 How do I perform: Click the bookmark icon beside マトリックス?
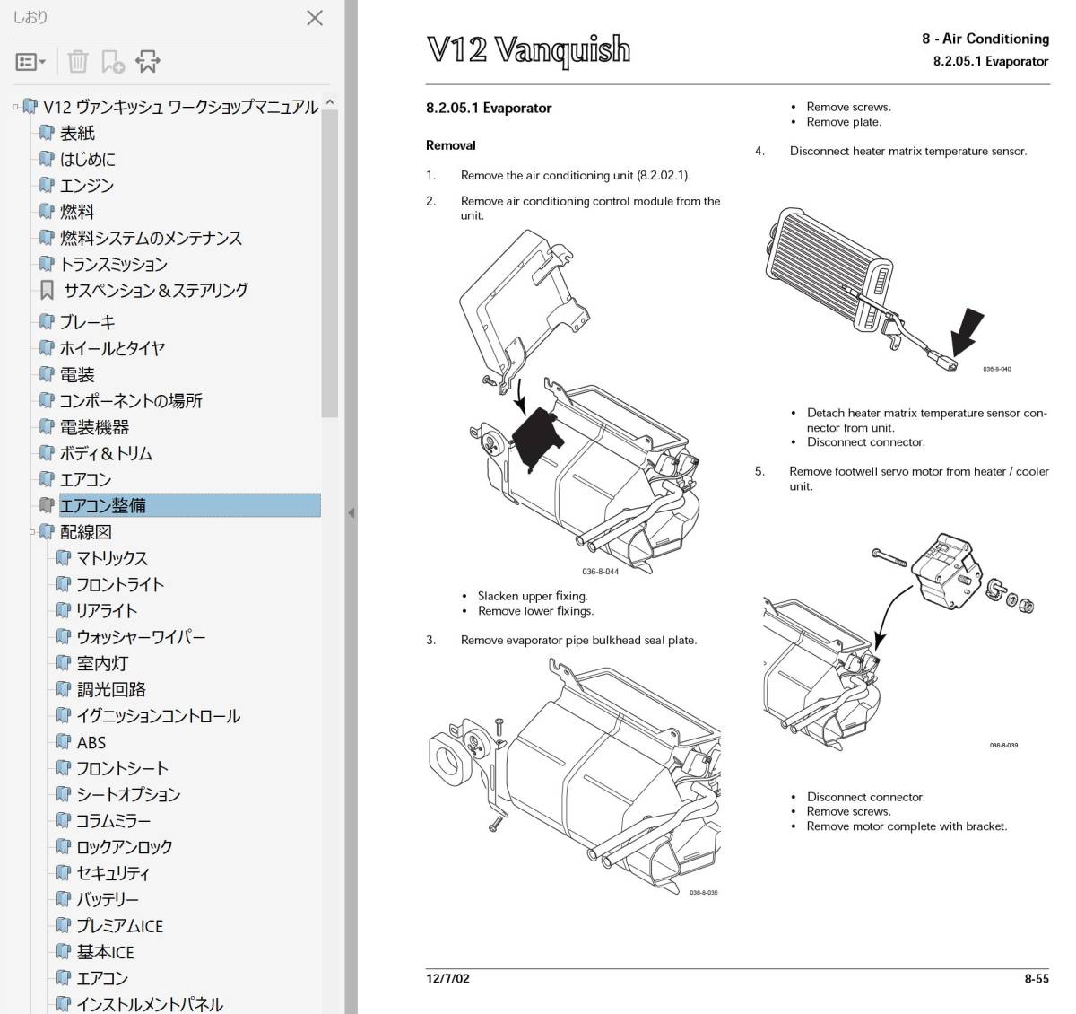(64, 558)
